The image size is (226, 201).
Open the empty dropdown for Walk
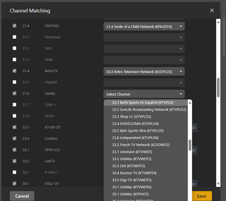144,60
